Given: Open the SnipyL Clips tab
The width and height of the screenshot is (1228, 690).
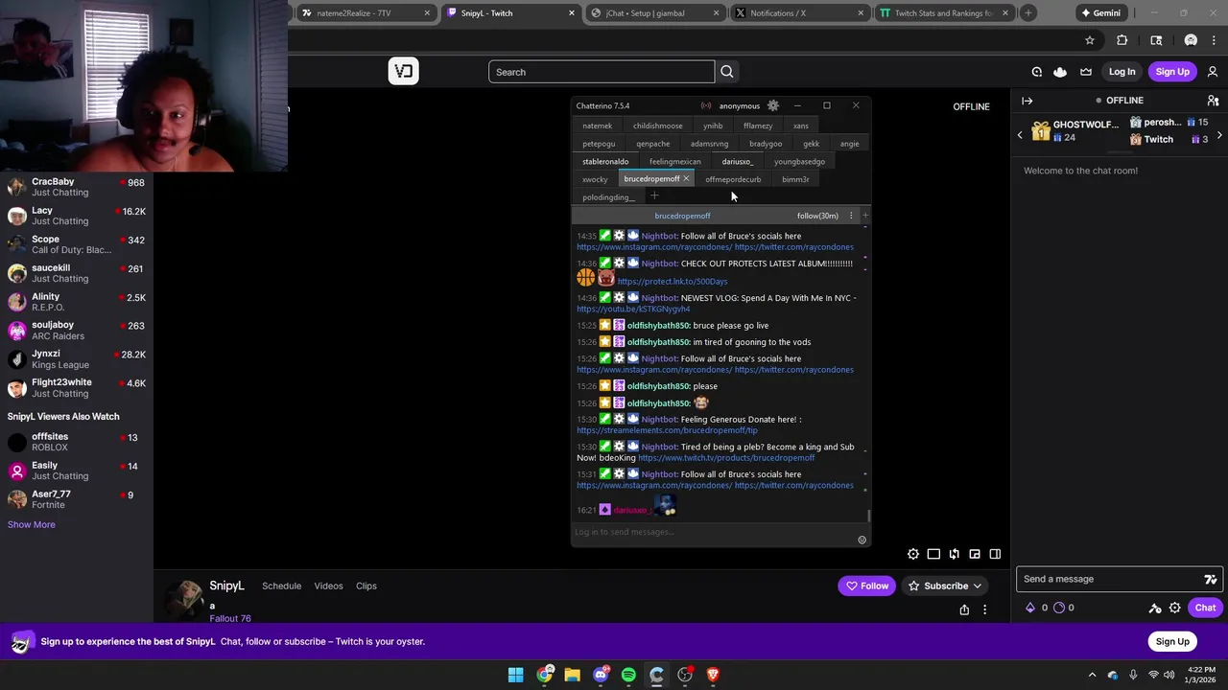Looking at the screenshot, I should click(x=366, y=586).
